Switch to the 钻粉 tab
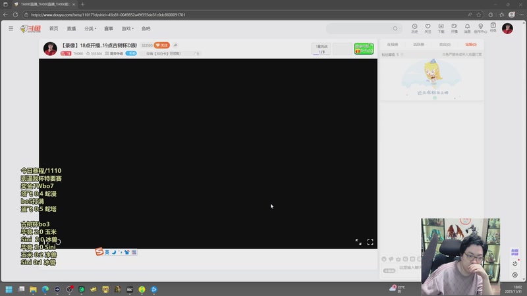The image size is (527, 296). [x=471, y=44]
